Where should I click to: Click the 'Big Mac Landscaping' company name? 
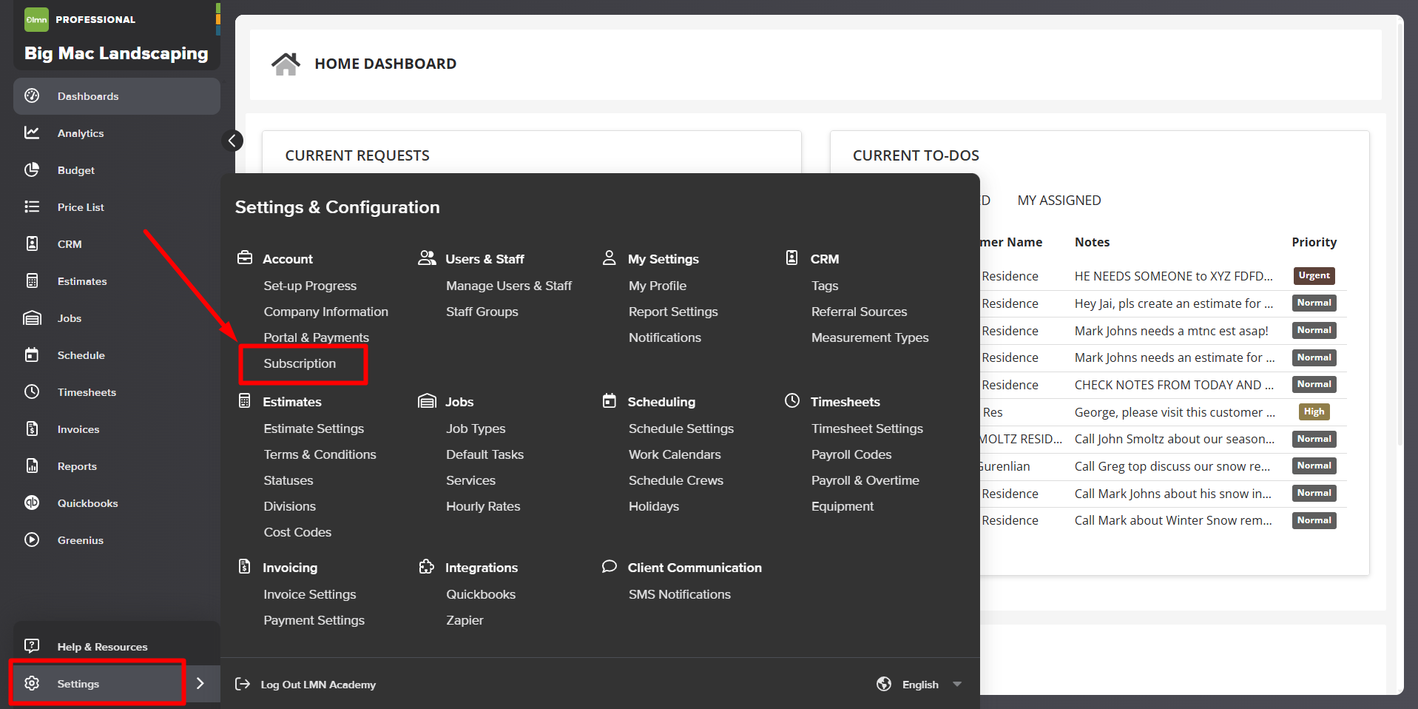pos(116,53)
